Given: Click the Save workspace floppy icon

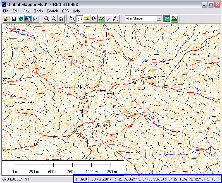Looking at the screenshot, I should point(14,19).
